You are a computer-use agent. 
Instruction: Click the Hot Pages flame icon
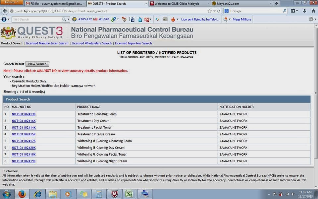[x=173, y=19]
